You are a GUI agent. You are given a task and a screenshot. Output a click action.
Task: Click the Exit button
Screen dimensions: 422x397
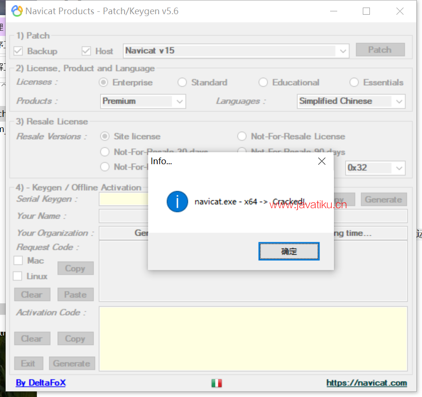click(x=28, y=363)
